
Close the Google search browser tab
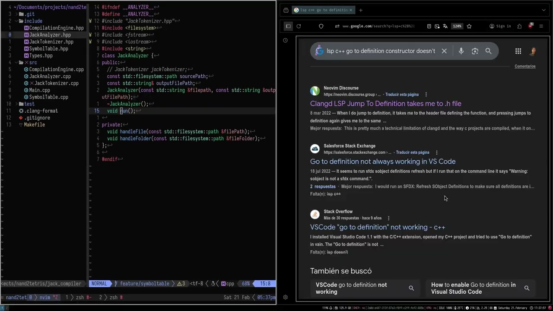coord(351,10)
